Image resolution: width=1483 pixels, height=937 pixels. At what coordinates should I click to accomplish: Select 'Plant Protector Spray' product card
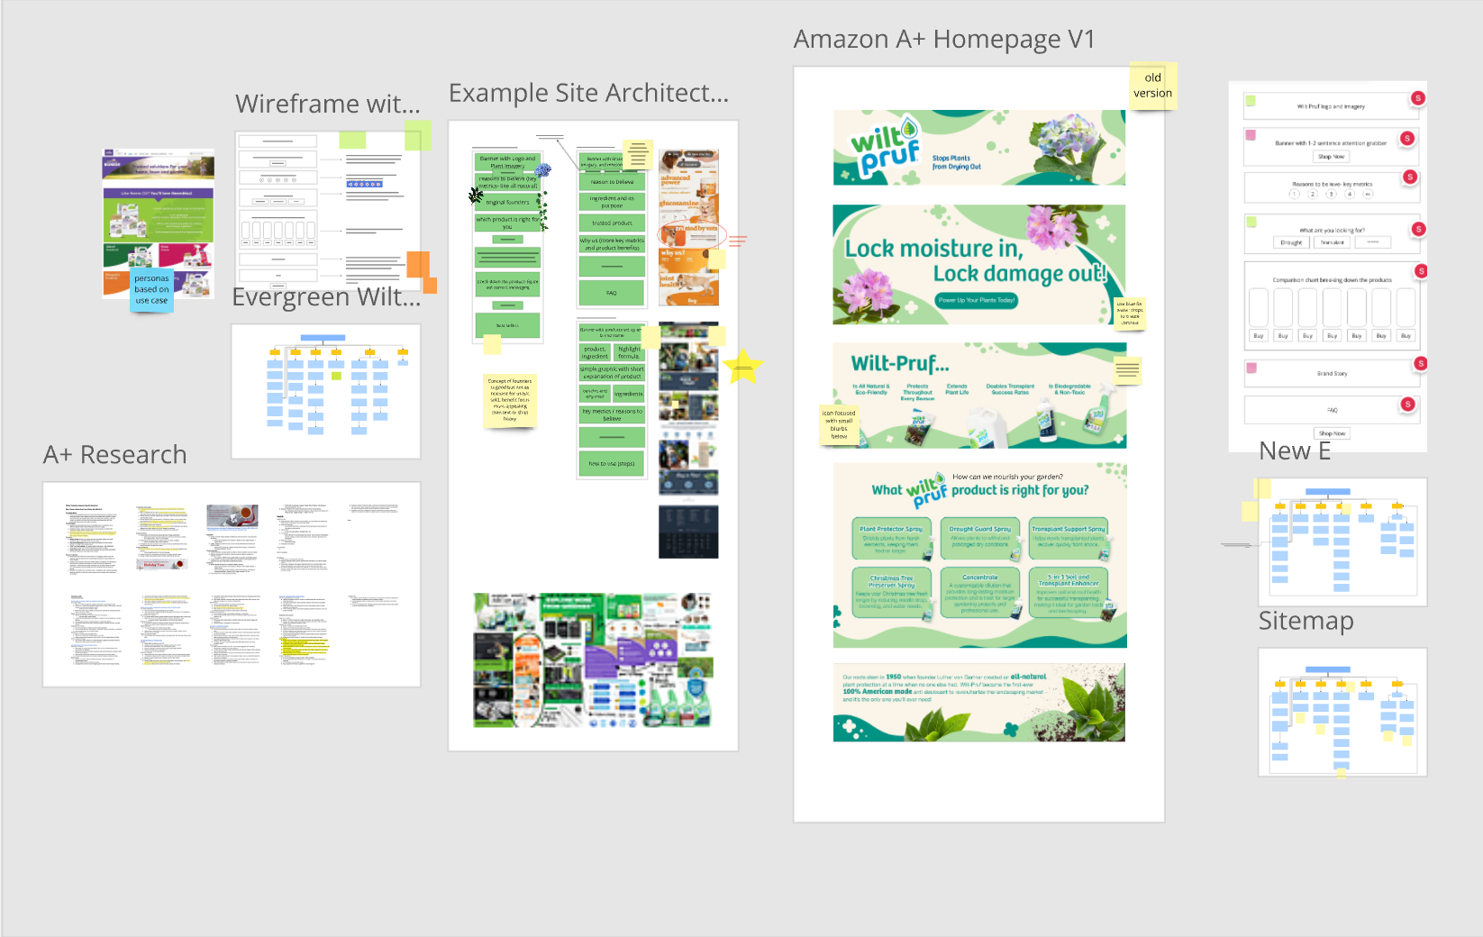pos(891,539)
